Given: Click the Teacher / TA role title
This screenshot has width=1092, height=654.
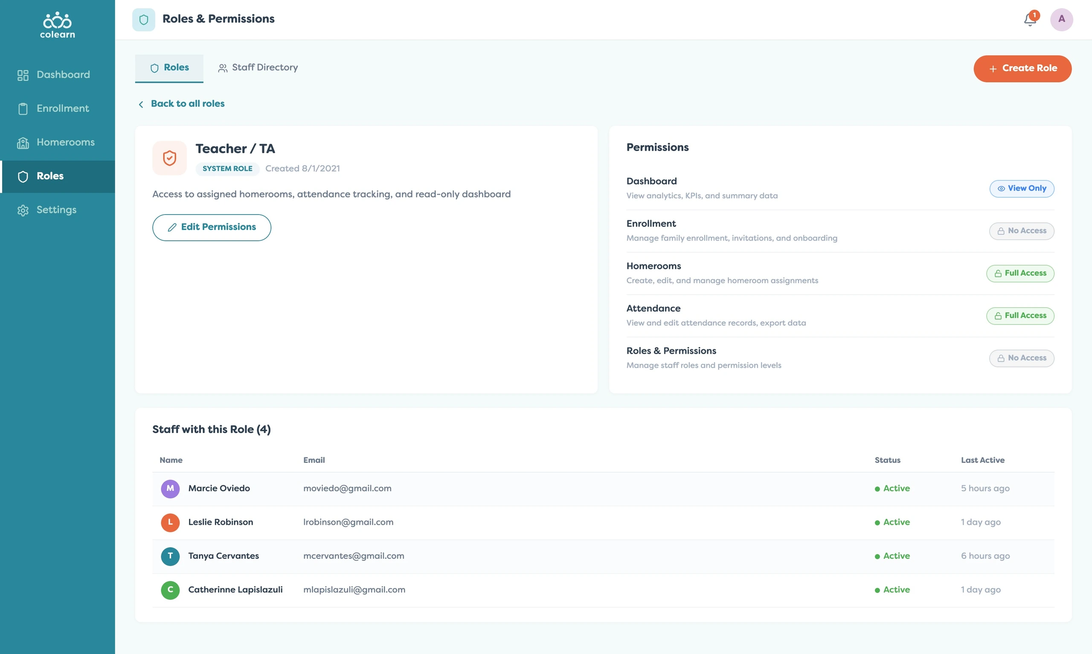Looking at the screenshot, I should click(x=235, y=149).
